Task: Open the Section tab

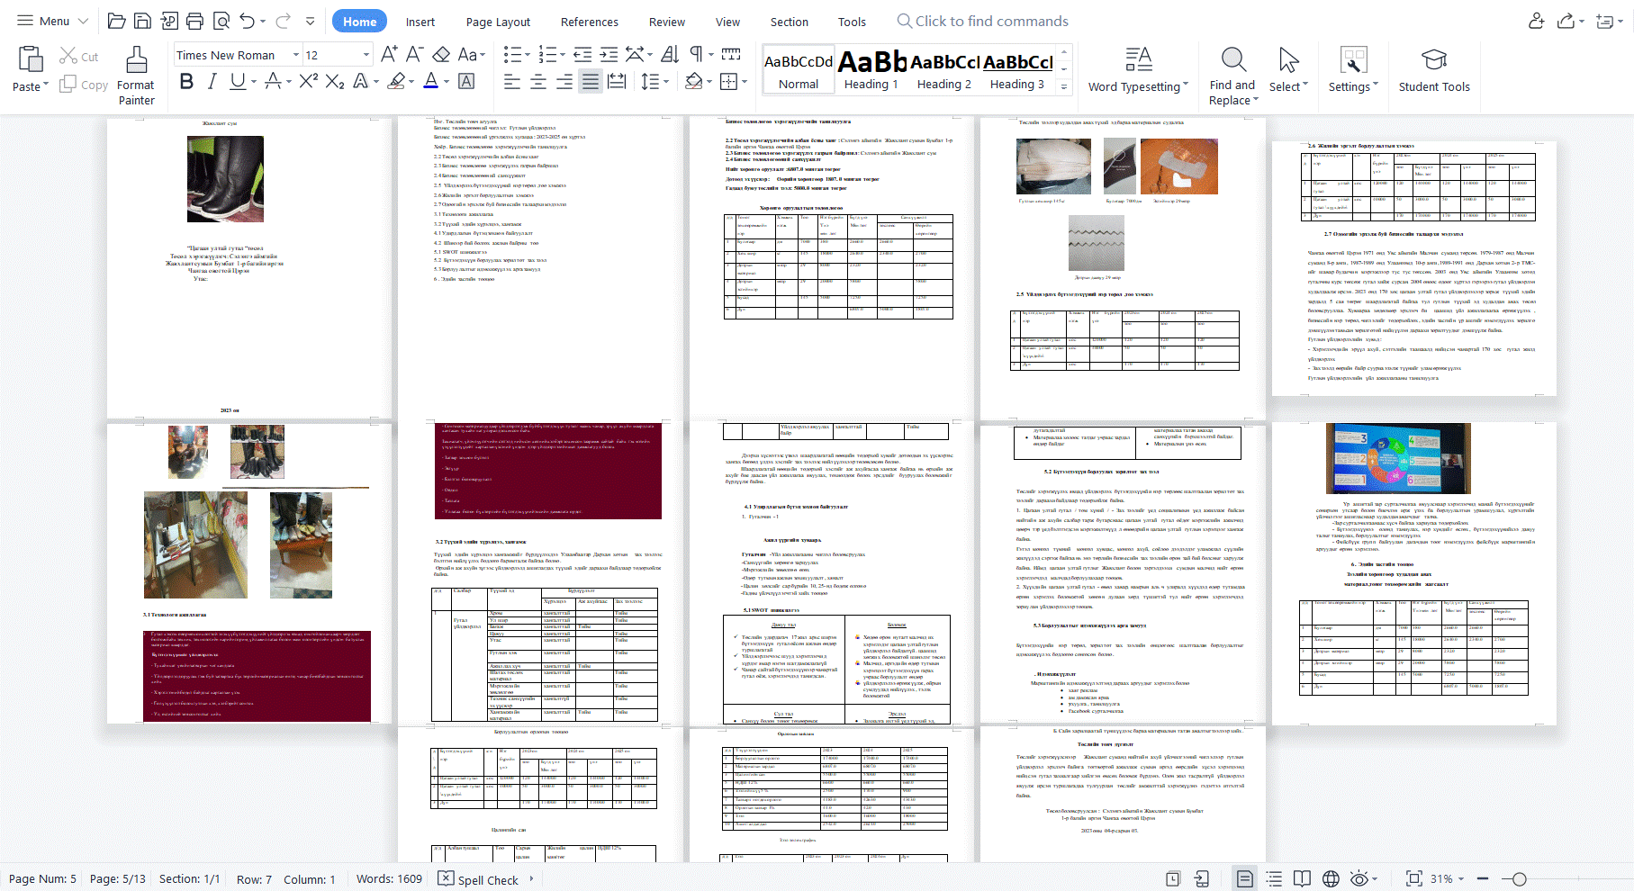Action: pyautogui.click(x=789, y=22)
